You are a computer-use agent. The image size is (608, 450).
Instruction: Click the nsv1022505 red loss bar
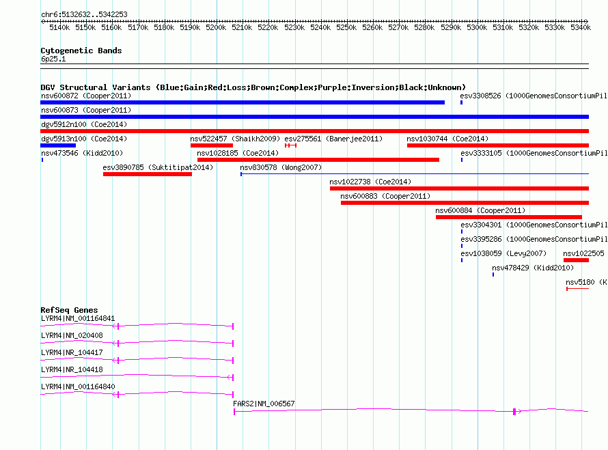(576, 260)
